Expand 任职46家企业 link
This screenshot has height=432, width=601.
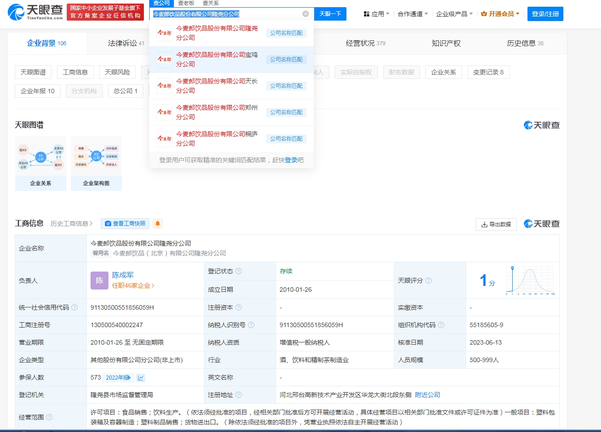pyautogui.click(x=133, y=285)
